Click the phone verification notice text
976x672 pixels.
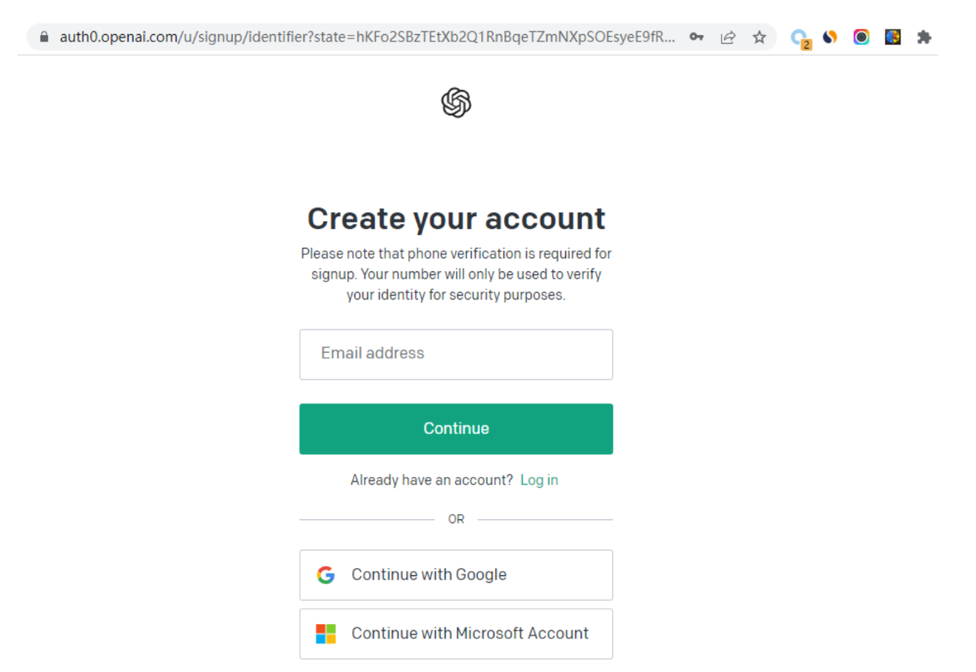tap(456, 275)
